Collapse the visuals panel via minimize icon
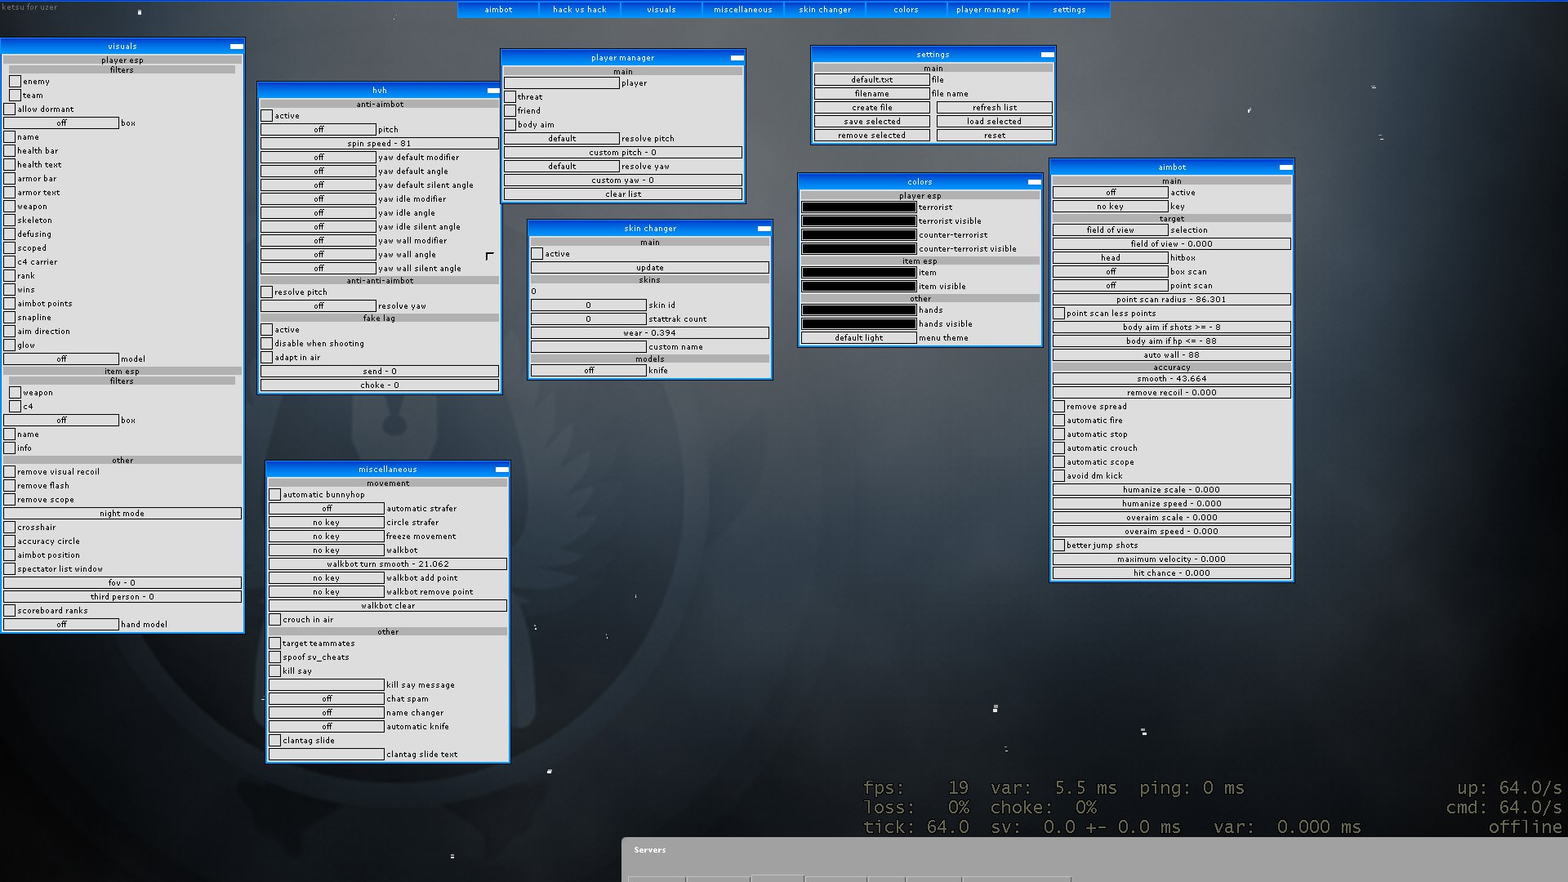Viewport: 1568px width, 882px height. point(236,47)
